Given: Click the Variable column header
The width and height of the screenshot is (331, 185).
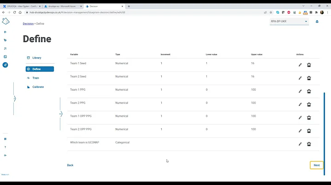Looking at the screenshot, I should [x=74, y=54].
